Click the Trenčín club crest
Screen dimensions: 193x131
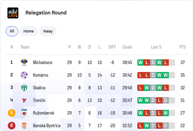point(24,100)
